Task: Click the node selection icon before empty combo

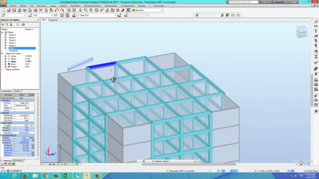Action: pos(3,15)
